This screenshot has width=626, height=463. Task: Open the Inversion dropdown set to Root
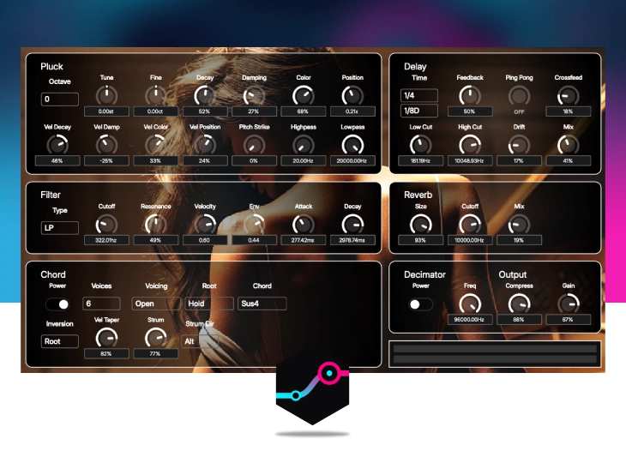pyautogui.click(x=59, y=341)
